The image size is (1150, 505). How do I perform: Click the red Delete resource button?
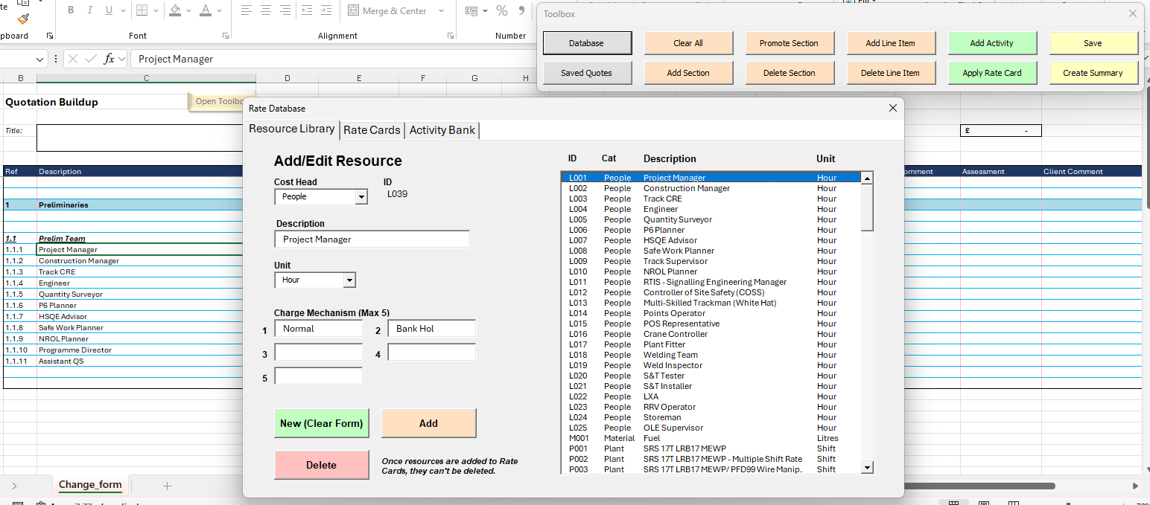(322, 465)
